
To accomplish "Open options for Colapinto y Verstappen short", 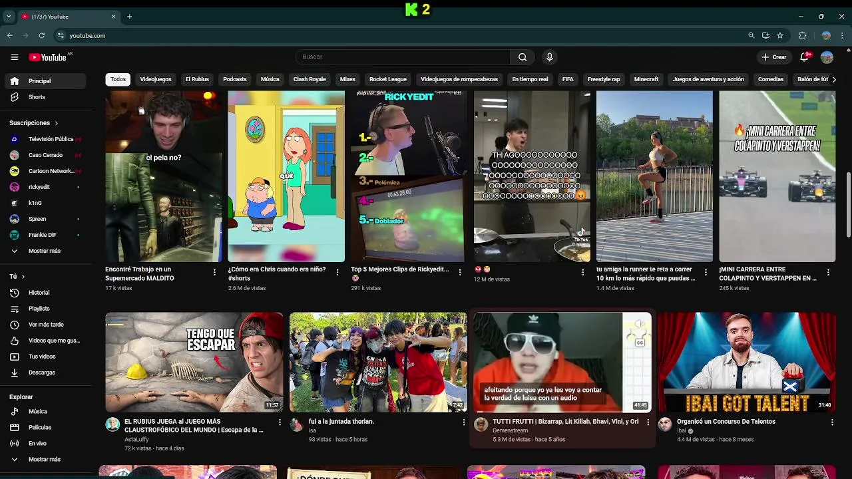I will coord(828,273).
